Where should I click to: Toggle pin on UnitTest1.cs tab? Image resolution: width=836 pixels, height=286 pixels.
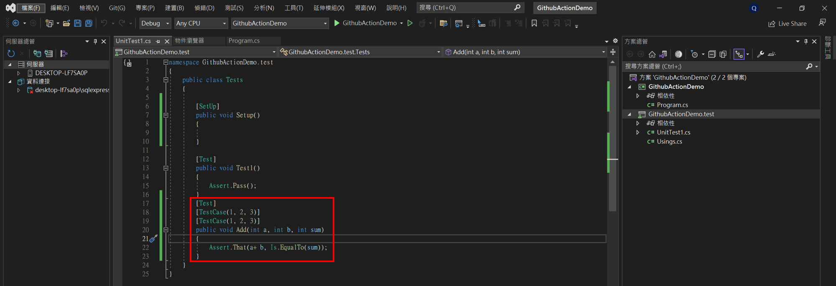coord(158,41)
